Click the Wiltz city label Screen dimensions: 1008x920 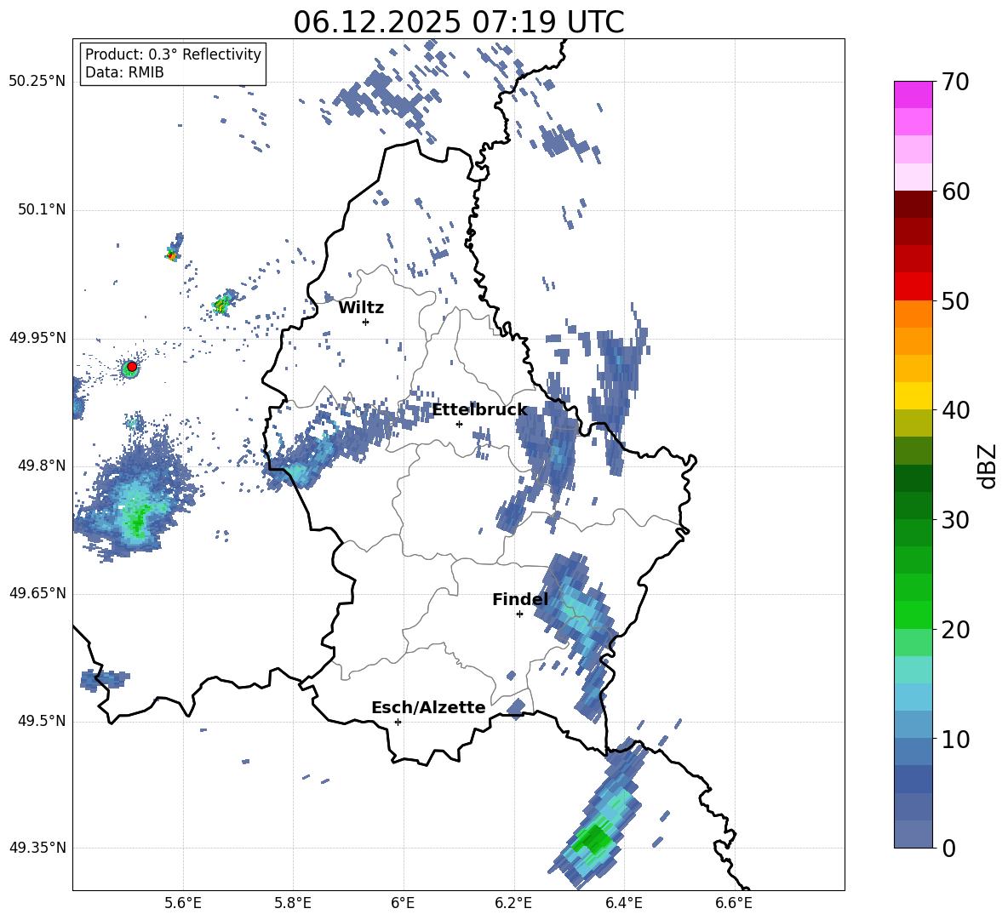361,307
